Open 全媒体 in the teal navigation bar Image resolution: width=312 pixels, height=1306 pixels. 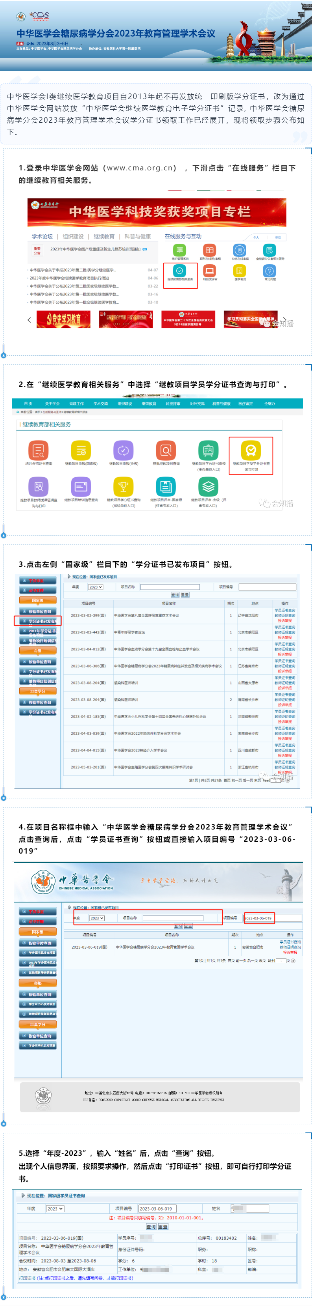click(x=270, y=404)
